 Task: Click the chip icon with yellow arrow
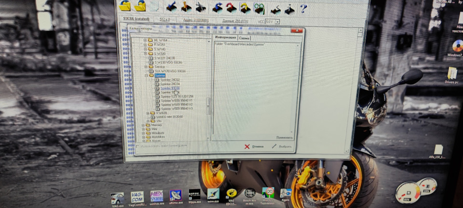245,8
